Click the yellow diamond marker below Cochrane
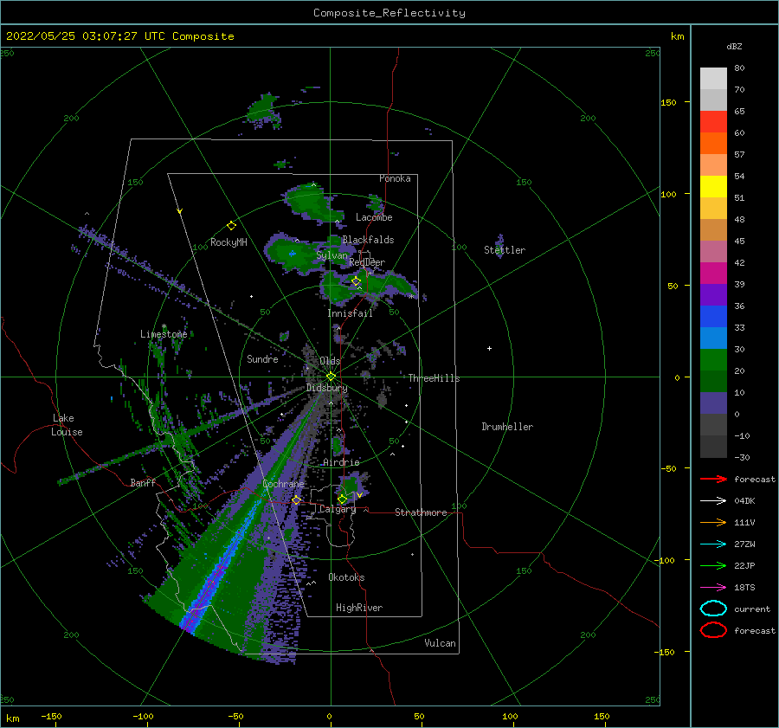779x728 pixels. pos(296,500)
